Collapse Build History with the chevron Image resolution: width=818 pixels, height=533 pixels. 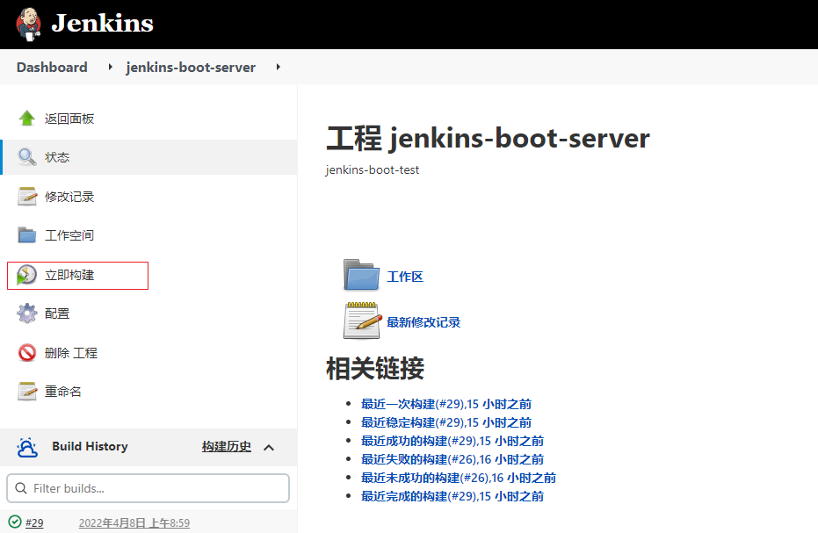269,448
